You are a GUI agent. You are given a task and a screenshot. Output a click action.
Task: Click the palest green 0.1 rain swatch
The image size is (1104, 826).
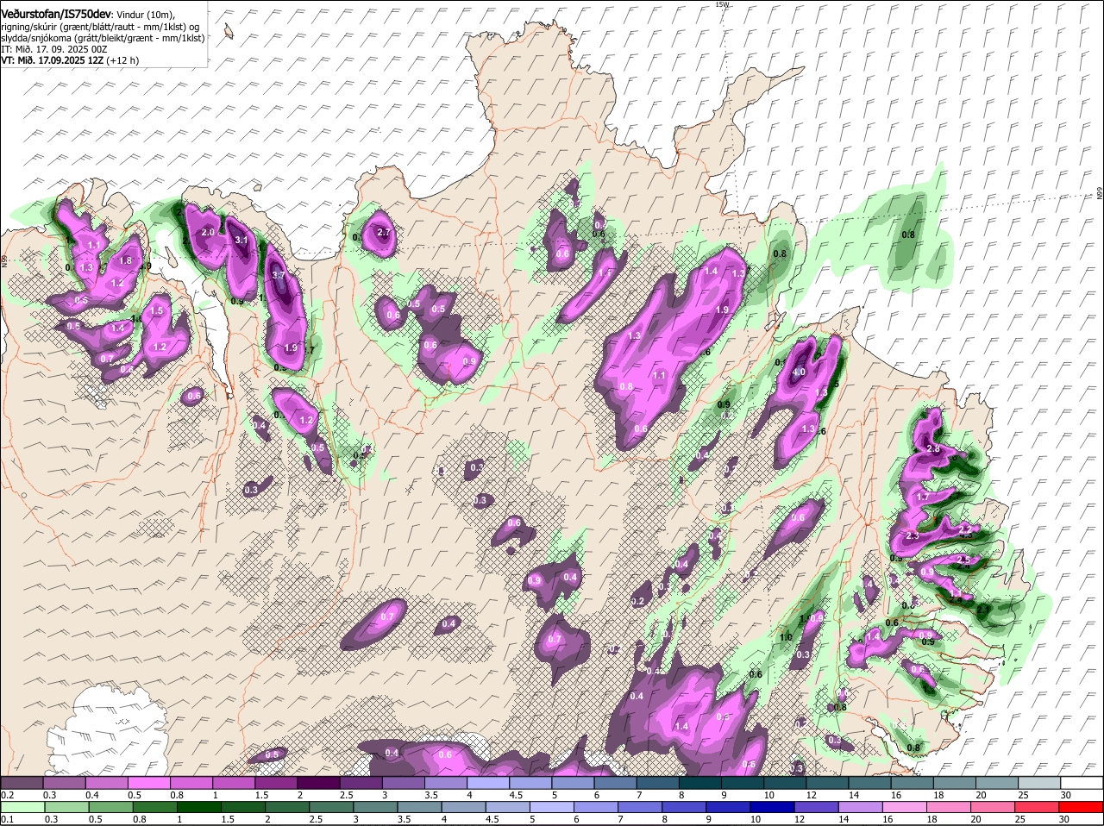22,807
